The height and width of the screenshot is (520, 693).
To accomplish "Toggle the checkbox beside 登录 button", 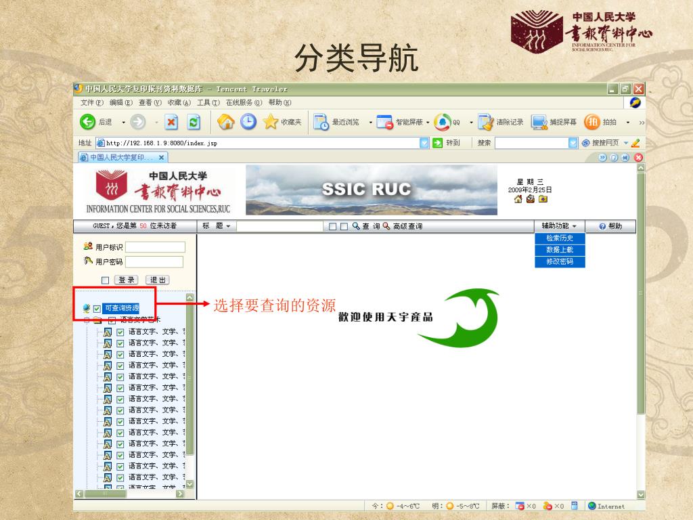I will pyautogui.click(x=105, y=280).
